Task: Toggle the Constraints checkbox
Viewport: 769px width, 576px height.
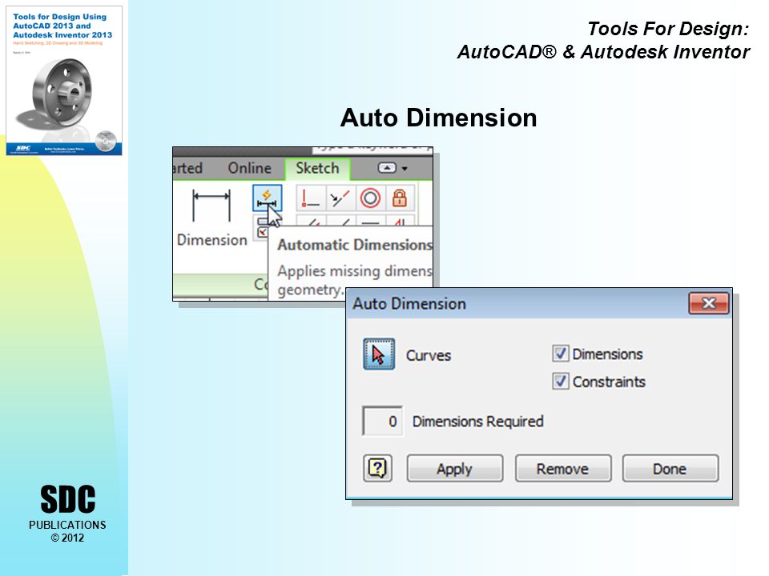Action: [561, 381]
